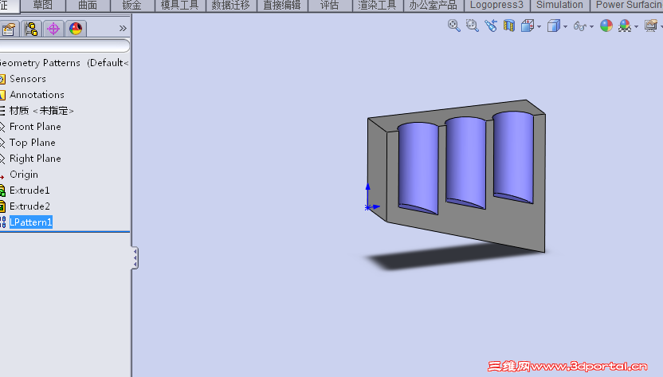Open the DisplayManager color ball tab

[x=76, y=29]
